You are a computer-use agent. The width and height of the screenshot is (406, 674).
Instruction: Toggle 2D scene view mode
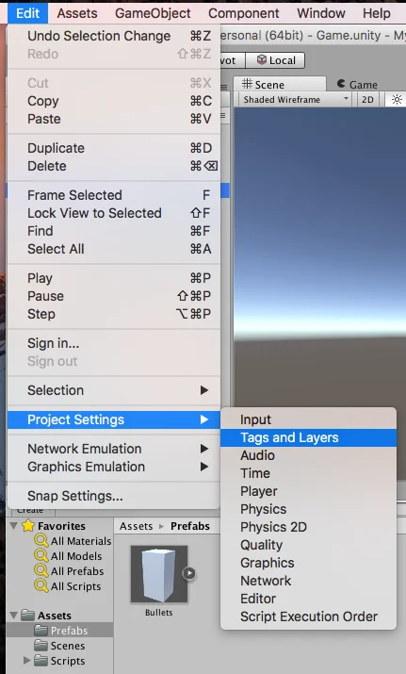[367, 100]
